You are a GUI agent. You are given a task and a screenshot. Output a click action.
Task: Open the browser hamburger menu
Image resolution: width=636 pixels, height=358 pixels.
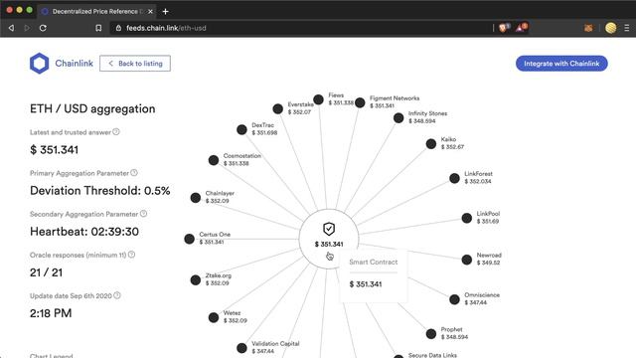(627, 28)
